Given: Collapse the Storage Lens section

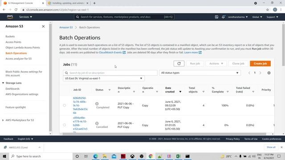Looking at the screenshot, I should (x=3, y=83).
